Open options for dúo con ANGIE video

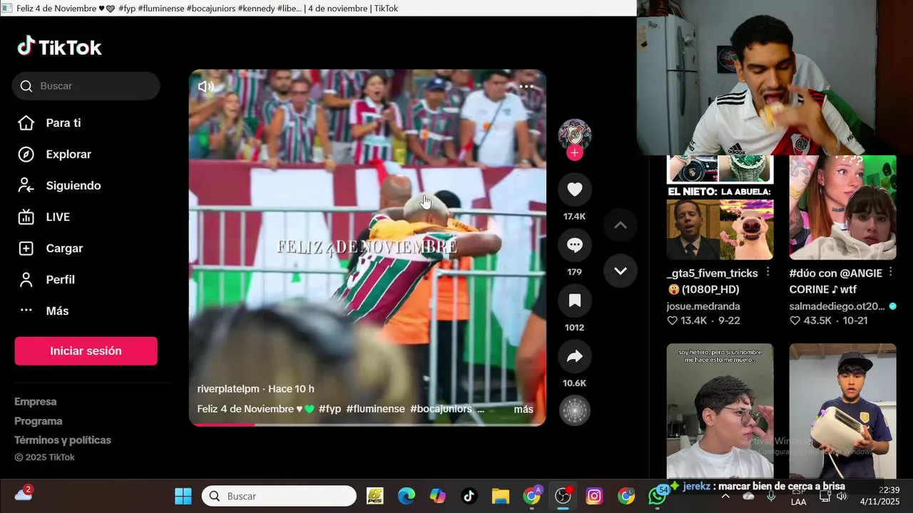[x=890, y=272]
